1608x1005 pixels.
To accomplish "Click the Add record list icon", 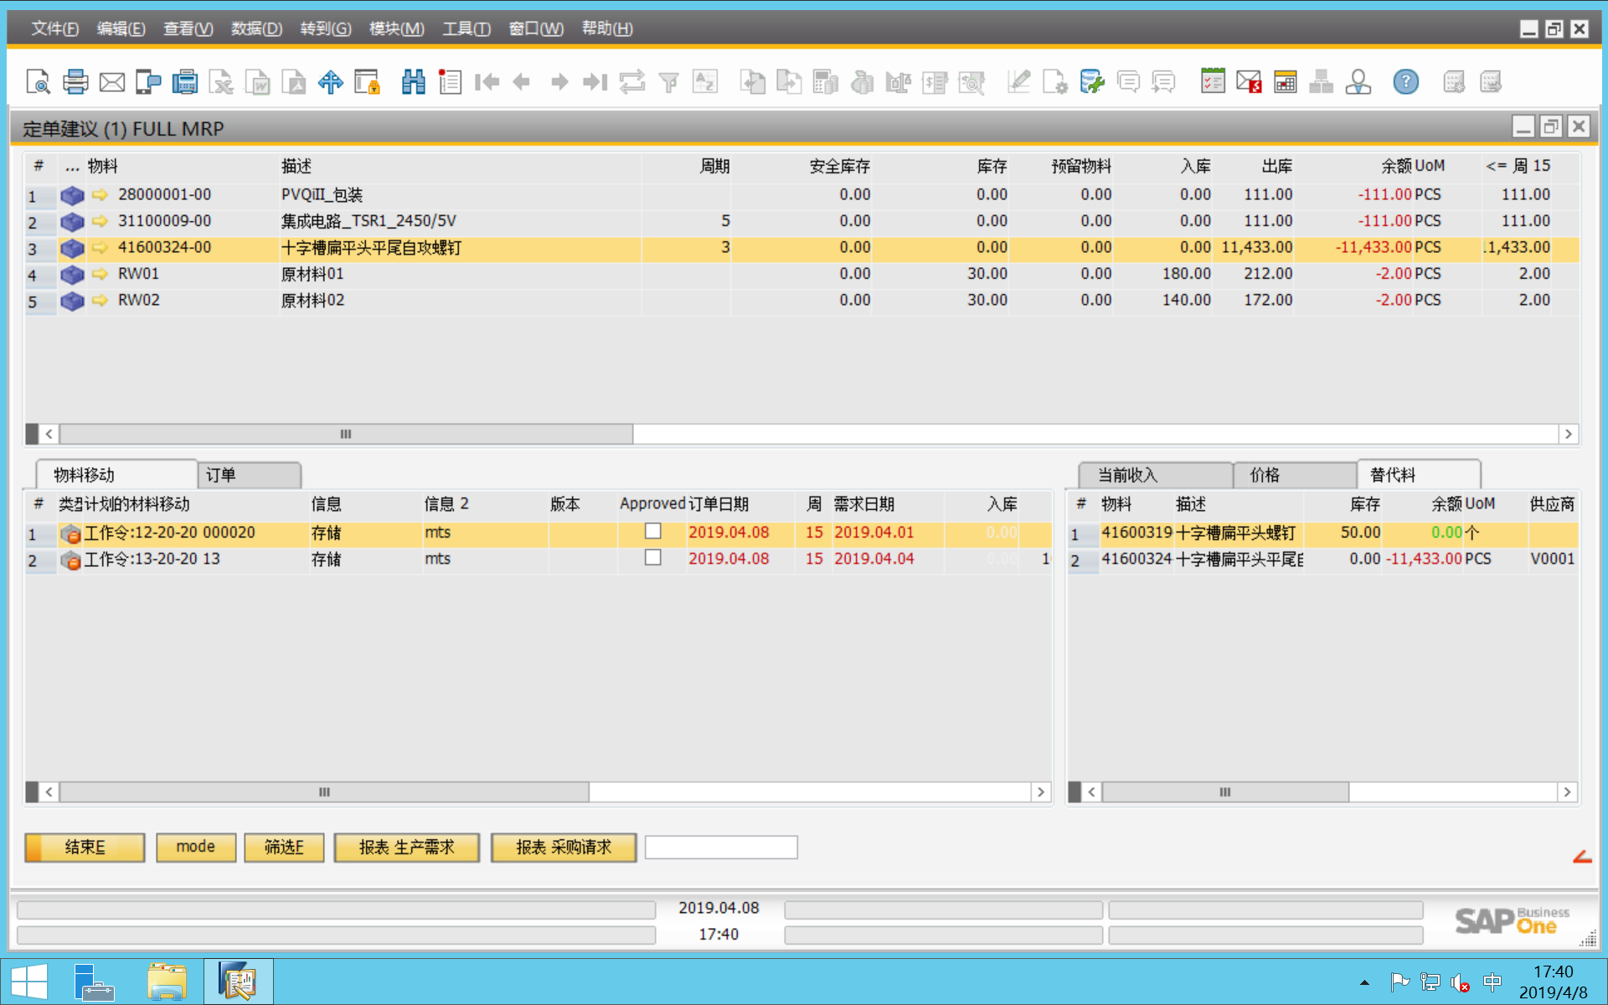I will click(x=450, y=82).
